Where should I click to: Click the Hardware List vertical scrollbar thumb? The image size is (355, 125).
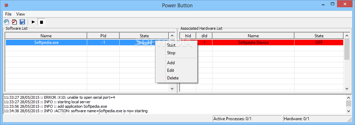pyautogui.click(x=347, y=49)
